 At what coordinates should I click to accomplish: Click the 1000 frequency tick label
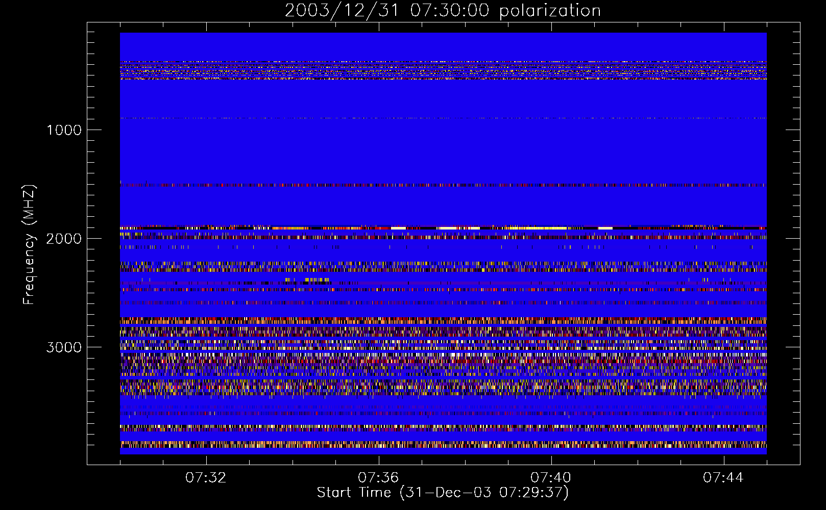coord(64,130)
